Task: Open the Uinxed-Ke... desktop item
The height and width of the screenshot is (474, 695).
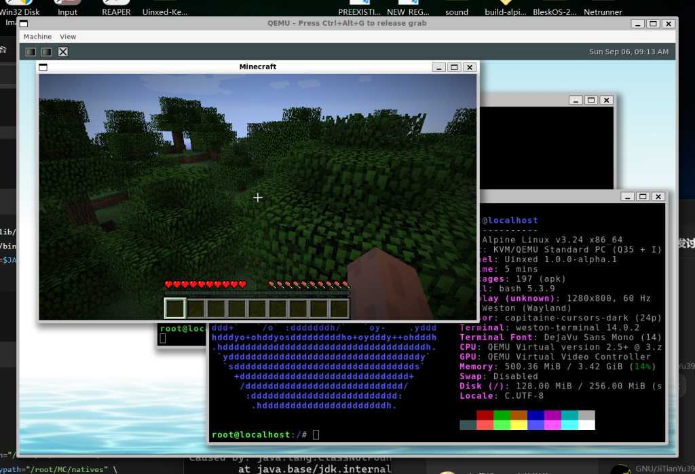Action: [x=165, y=8]
